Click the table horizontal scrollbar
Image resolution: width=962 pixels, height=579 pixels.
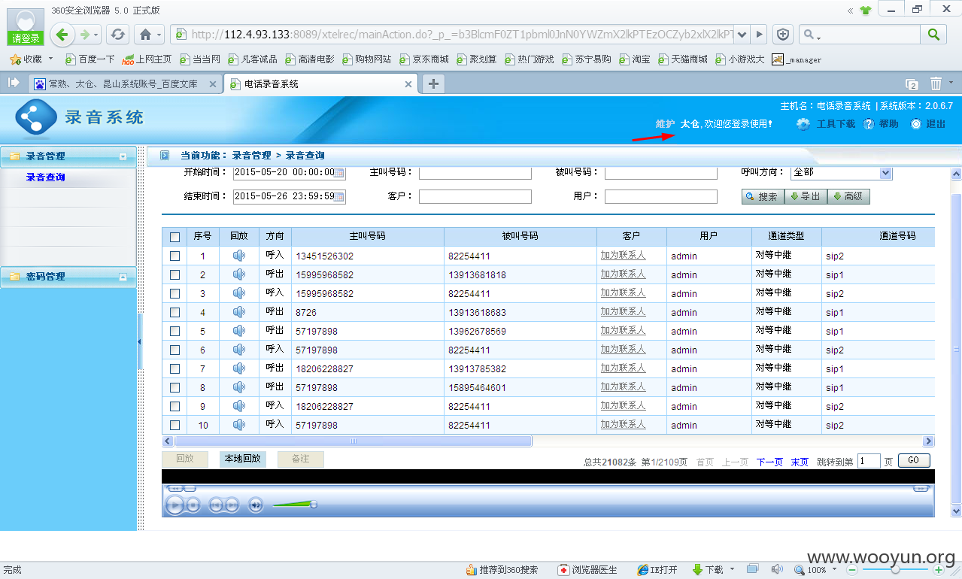click(352, 441)
